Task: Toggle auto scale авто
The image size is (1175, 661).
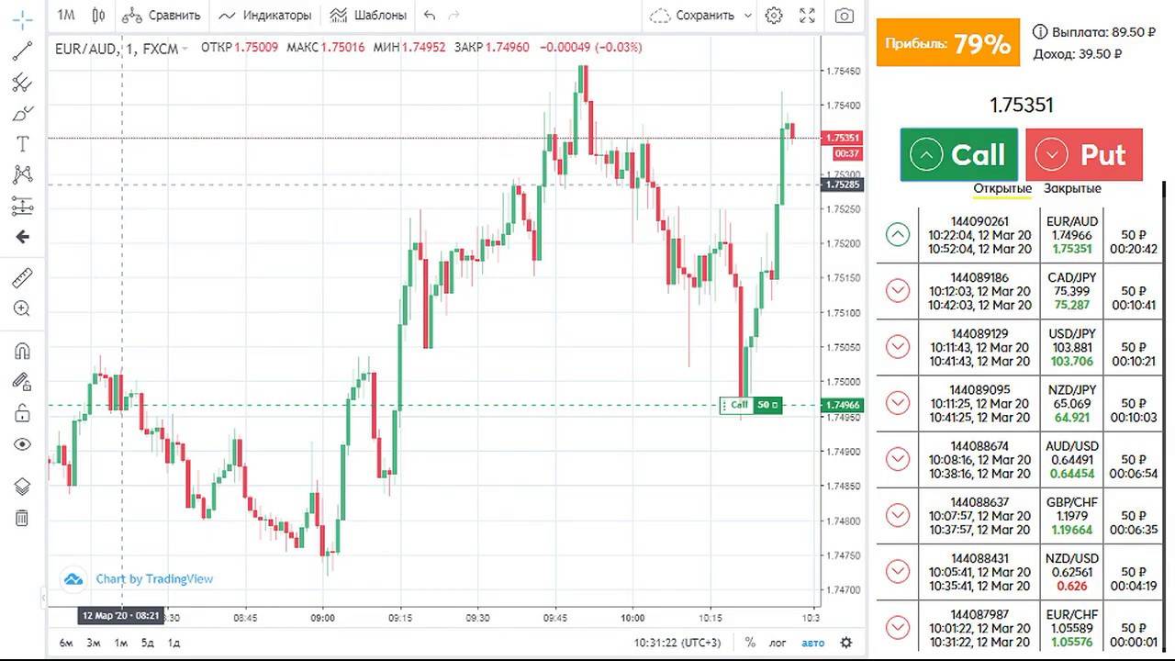Action: click(813, 643)
